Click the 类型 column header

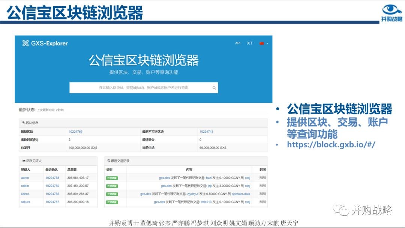pyautogui.click(x=109, y=169)
